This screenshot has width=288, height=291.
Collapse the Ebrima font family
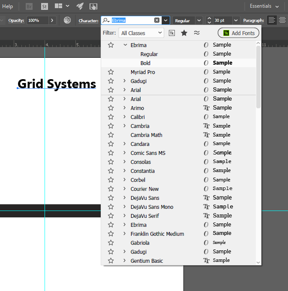tap(125, 45)
